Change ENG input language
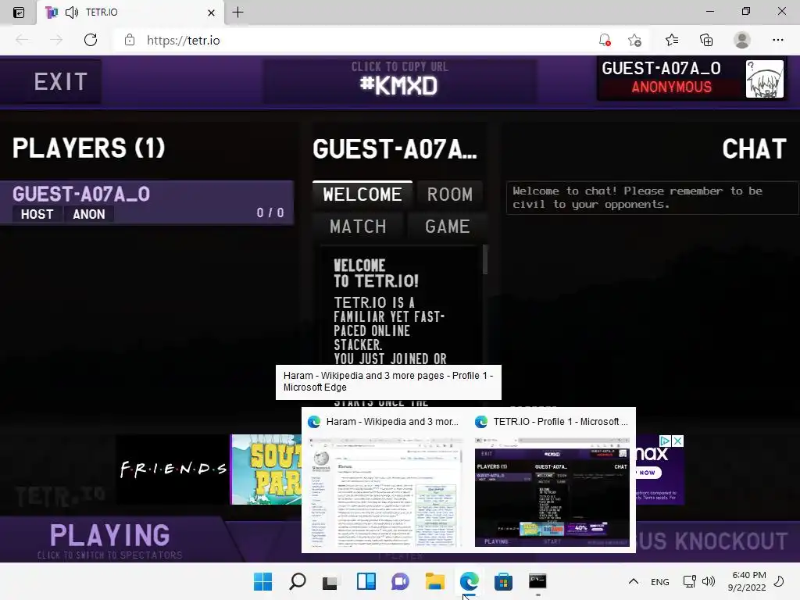Image resolution: width=800 pixels, height=600 pixels. point(659,581)
